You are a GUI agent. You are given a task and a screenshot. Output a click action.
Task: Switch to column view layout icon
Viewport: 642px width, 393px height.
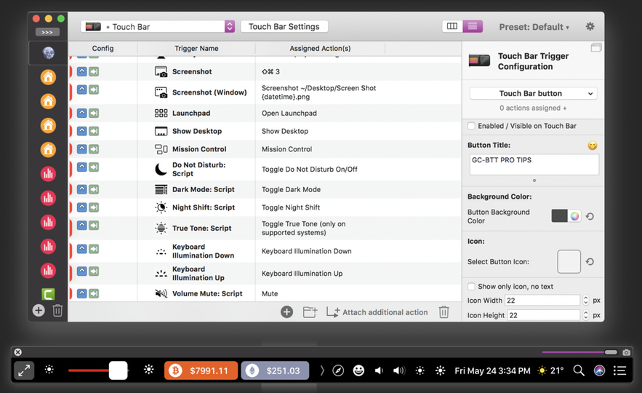tap(452, 26)
